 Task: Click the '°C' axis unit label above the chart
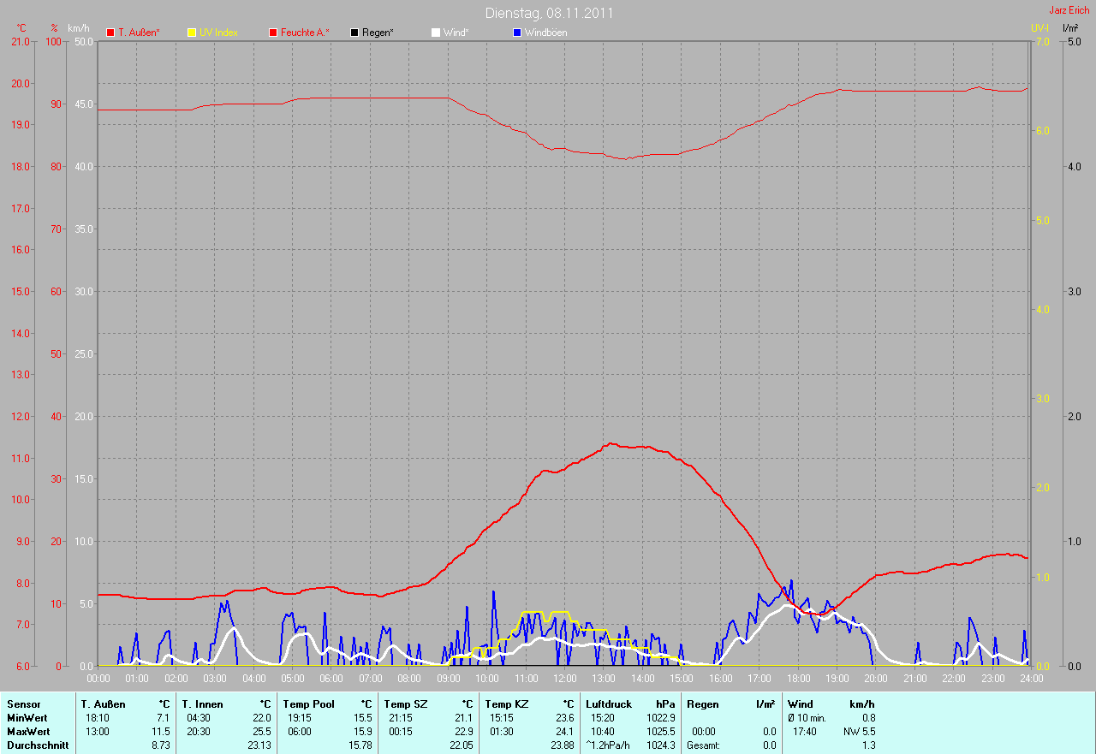[21, 28]
